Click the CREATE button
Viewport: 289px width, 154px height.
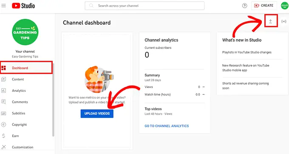click(264, 6)
